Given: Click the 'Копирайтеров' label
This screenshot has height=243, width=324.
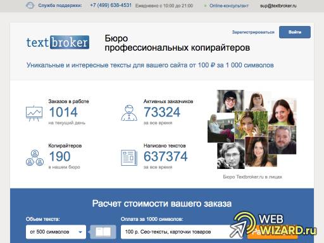Looking at the screenshot, I should click(x=65, y=146).
